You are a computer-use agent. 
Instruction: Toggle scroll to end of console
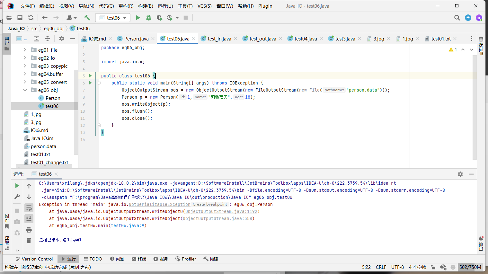pos(29,219)
